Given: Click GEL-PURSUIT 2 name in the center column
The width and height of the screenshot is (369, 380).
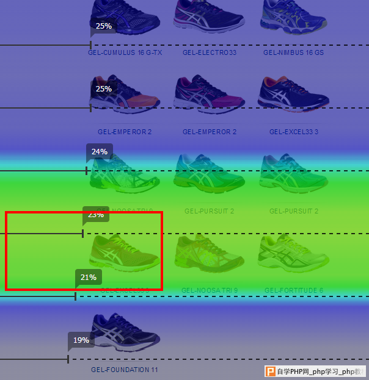Looking at the screenshot, I should point(210,211).
